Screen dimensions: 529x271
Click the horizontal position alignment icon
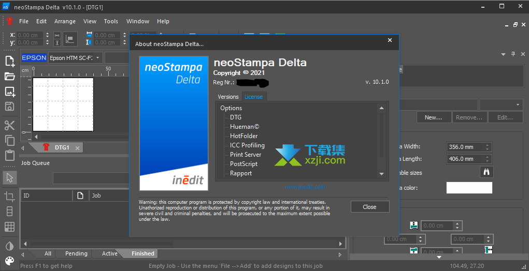(x=57, y=35)
